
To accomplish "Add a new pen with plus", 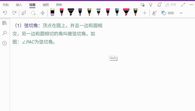I will tap(145, 13).
